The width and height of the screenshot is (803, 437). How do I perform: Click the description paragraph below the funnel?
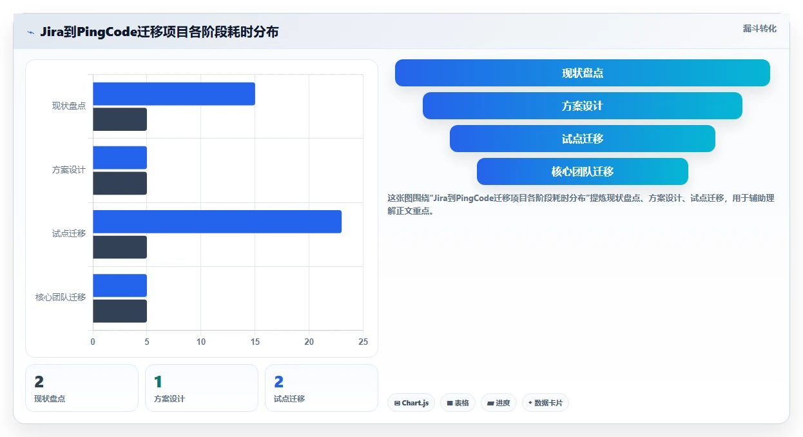[581, 204]
